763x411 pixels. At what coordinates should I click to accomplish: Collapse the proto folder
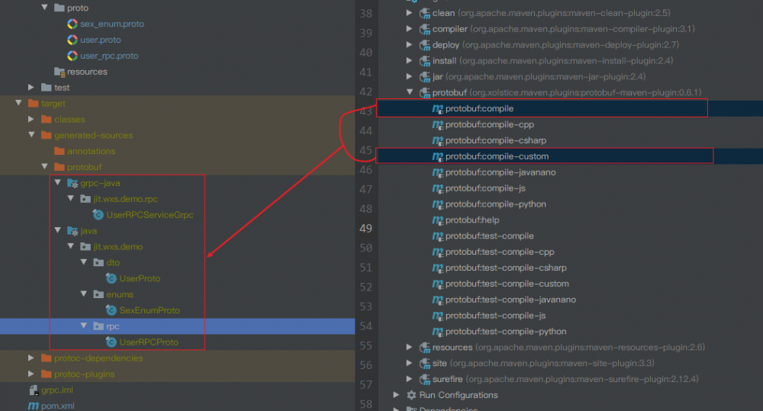[x=45, y=8]
